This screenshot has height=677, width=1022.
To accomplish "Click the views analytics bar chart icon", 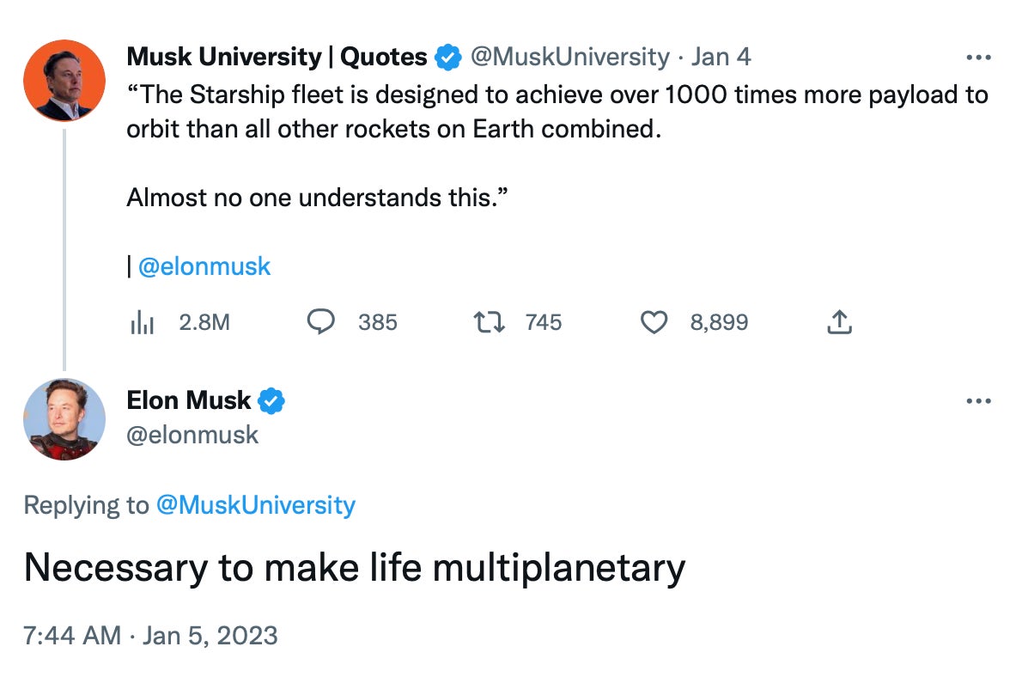I will tap(141, 323).
